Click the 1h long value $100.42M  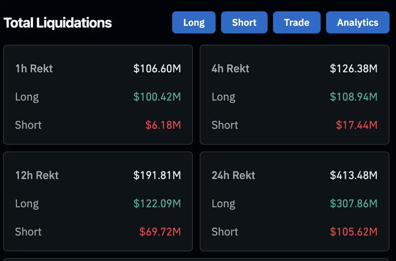[157, 97]
